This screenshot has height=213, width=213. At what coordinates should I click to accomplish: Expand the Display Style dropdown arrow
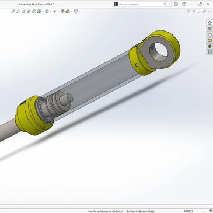tap(51, 12)
